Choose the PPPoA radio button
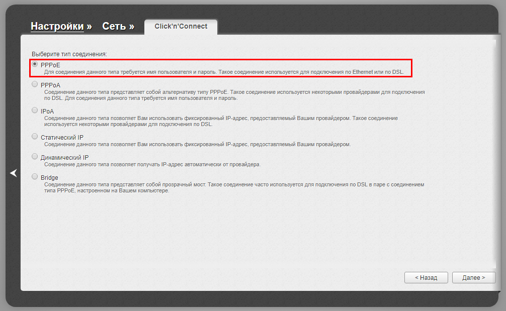The width and height of the screenshot is (506, 311). pos(35,84)
